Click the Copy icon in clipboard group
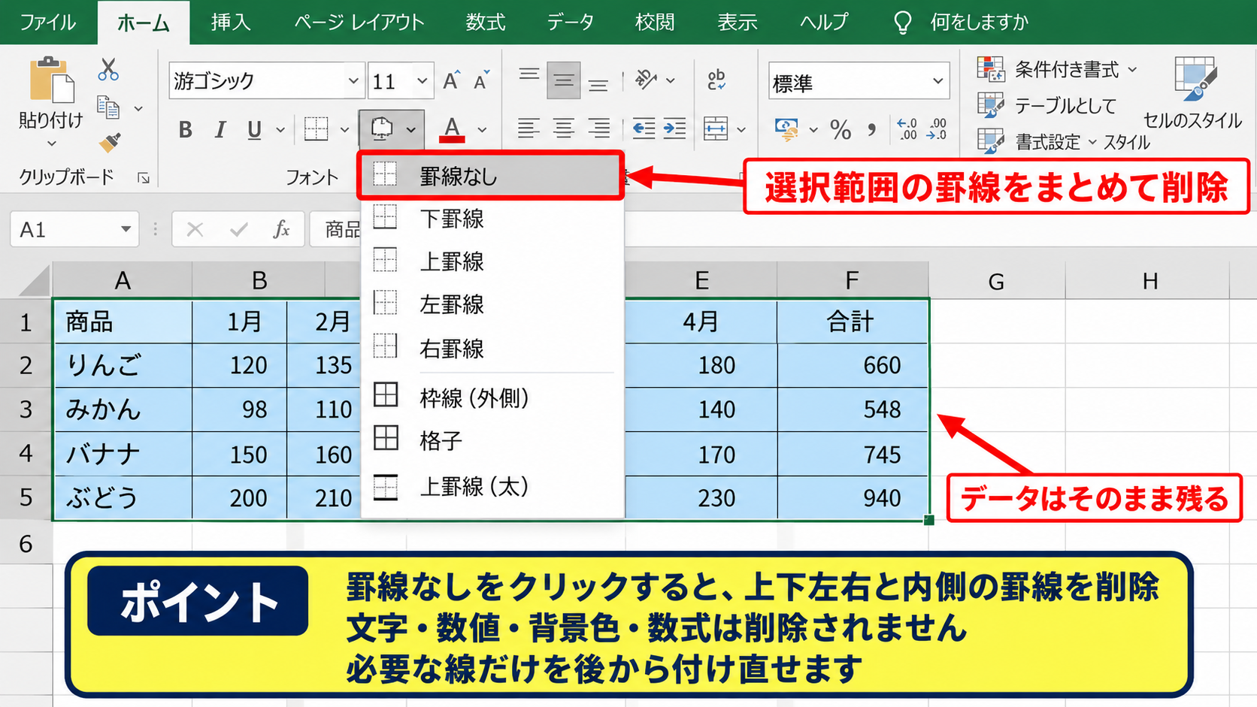The image size is (1257, 707). (x=108, y=107)
